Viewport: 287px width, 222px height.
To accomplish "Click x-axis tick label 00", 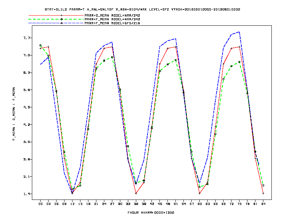I will point(41,204).
